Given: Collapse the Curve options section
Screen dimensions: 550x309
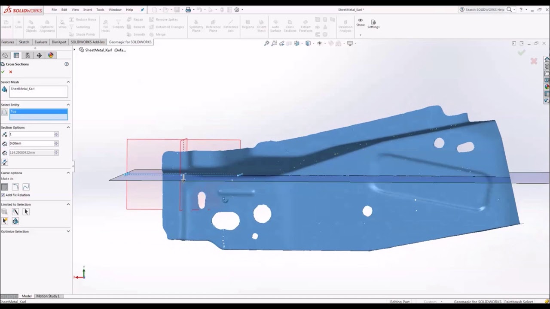Looking at the screenshot, I should click(x=68, y=173).
